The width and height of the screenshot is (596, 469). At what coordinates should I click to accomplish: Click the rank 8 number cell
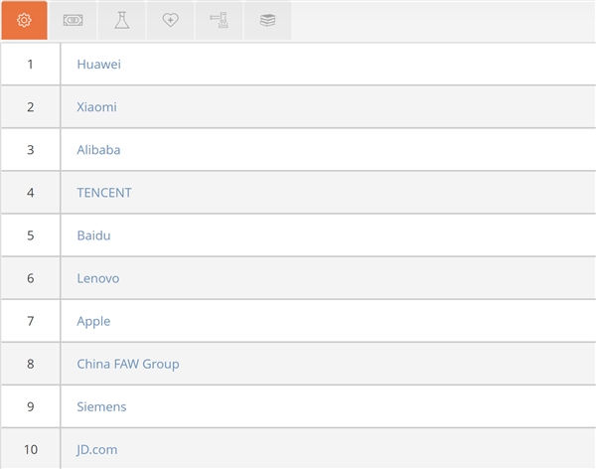31,364
